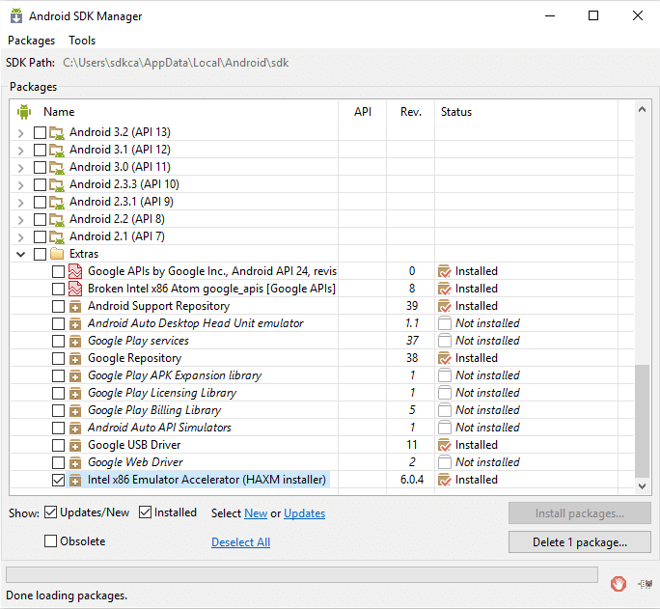Screen dimensions: 660x609
Task: Expand the Android 2.2 (API 8) node
Action: pos(20,220)
